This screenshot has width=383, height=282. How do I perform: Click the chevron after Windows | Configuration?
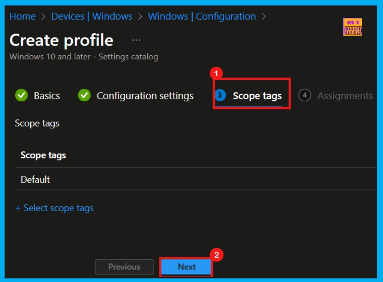coord(264,16)
